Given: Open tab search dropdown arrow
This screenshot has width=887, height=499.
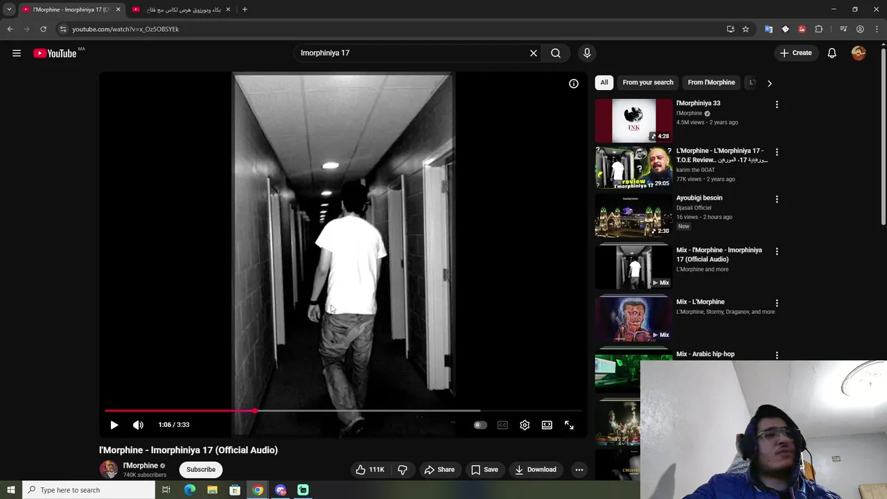Looking at the screenshot, I should pos(9,10).
